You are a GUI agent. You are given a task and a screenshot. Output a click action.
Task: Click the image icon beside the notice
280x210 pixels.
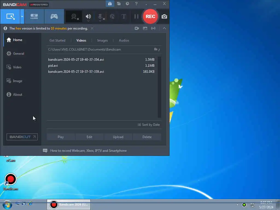click(145, 28)
